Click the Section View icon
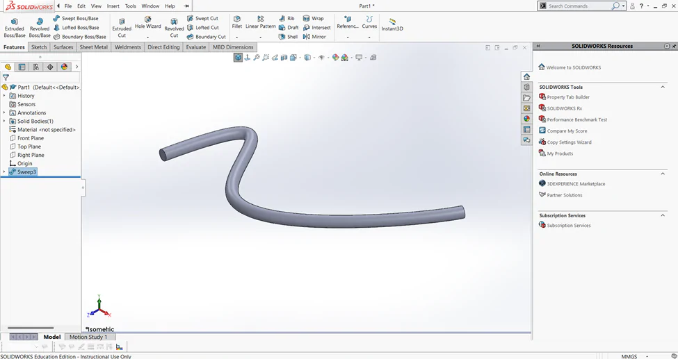 (x=284, y=57)
